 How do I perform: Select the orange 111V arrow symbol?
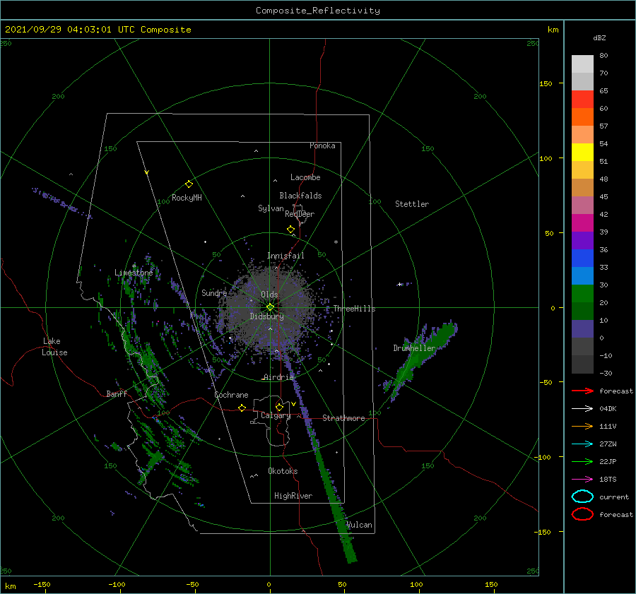click(582, 426)
